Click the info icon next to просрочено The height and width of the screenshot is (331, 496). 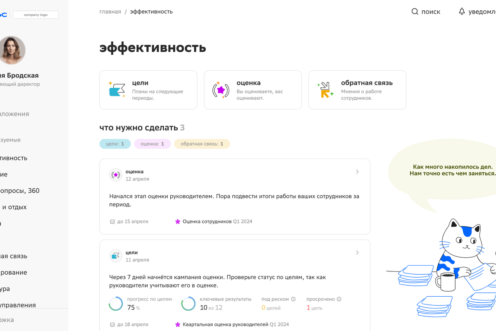[339, 299]
